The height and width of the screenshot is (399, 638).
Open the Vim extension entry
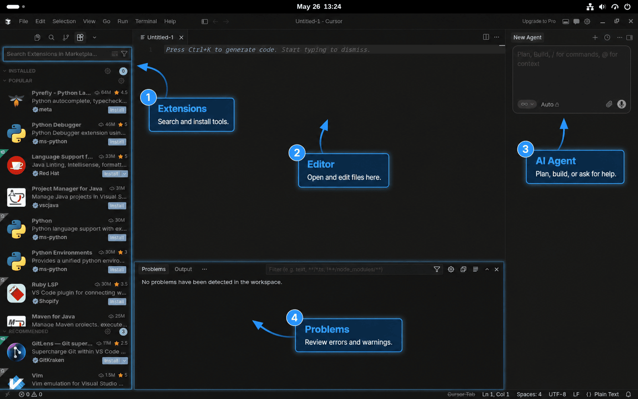point(66,379)
